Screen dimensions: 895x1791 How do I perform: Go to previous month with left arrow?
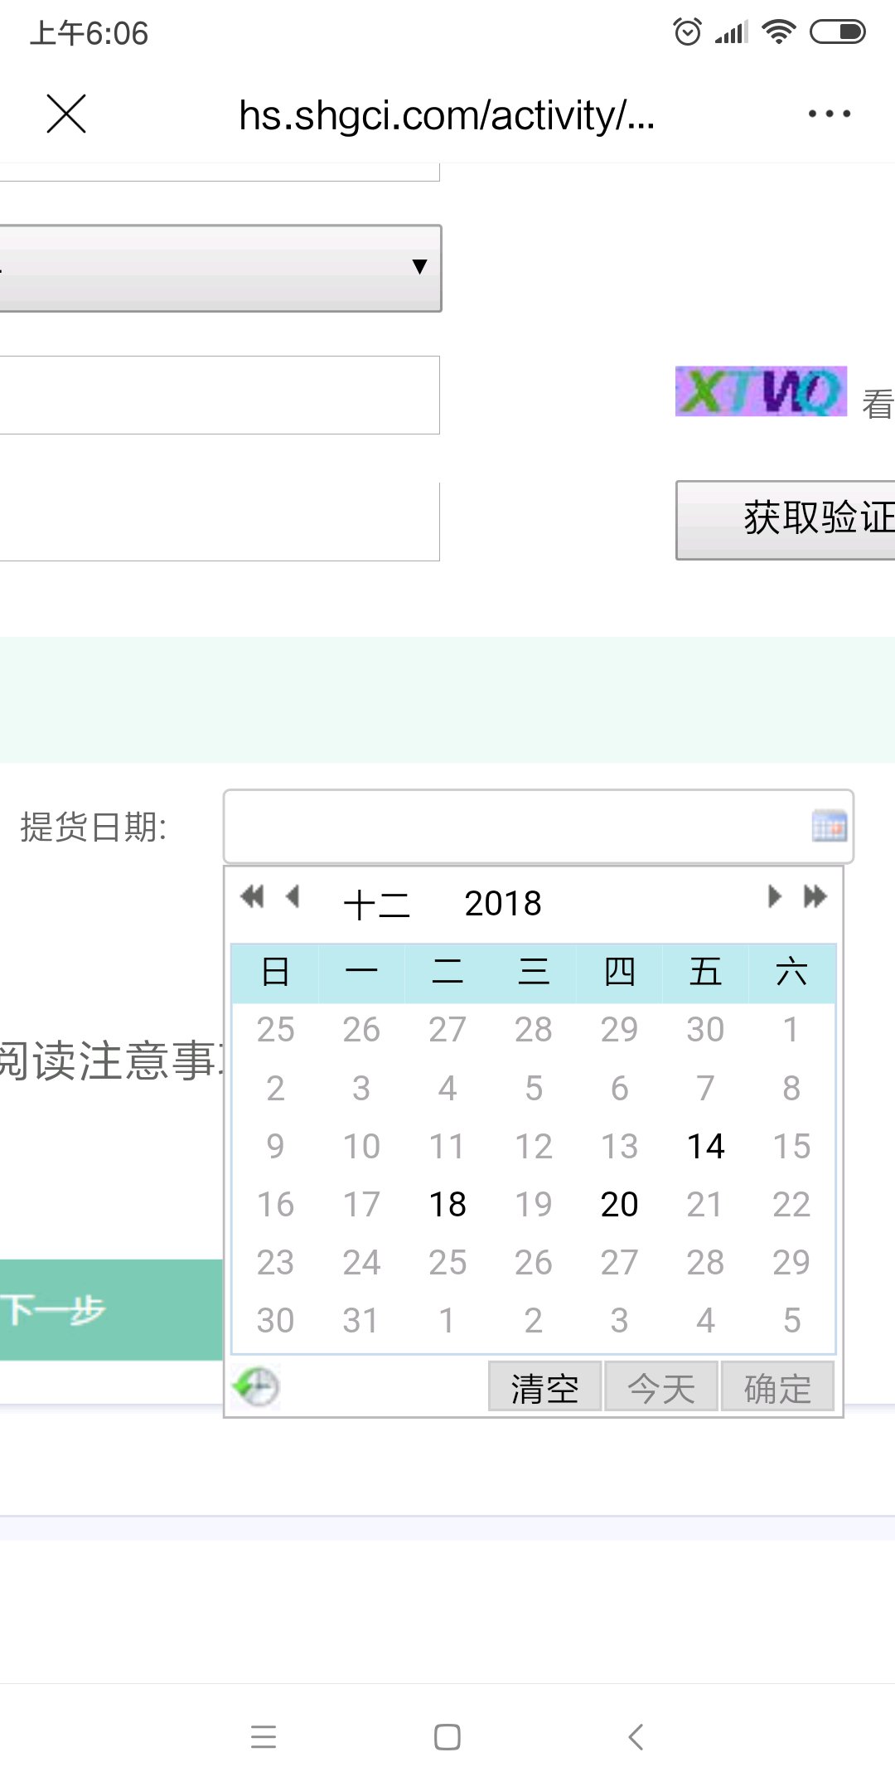tap(293, 896)
